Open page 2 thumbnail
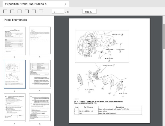 click(x=40, y=41)
